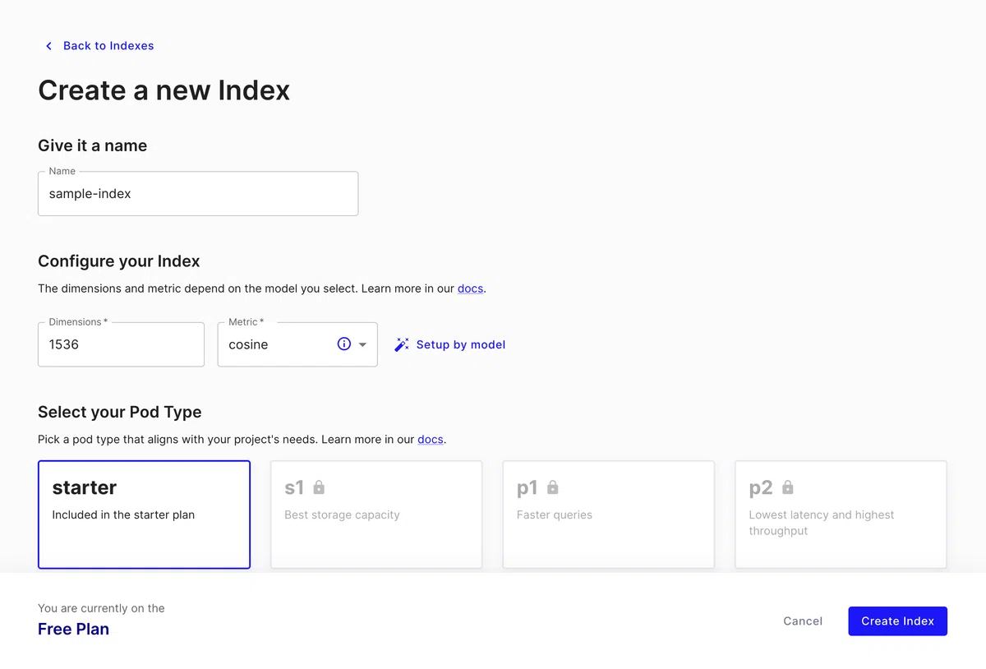Click 'Included in the starter plan' text

(x=123, y=514)
